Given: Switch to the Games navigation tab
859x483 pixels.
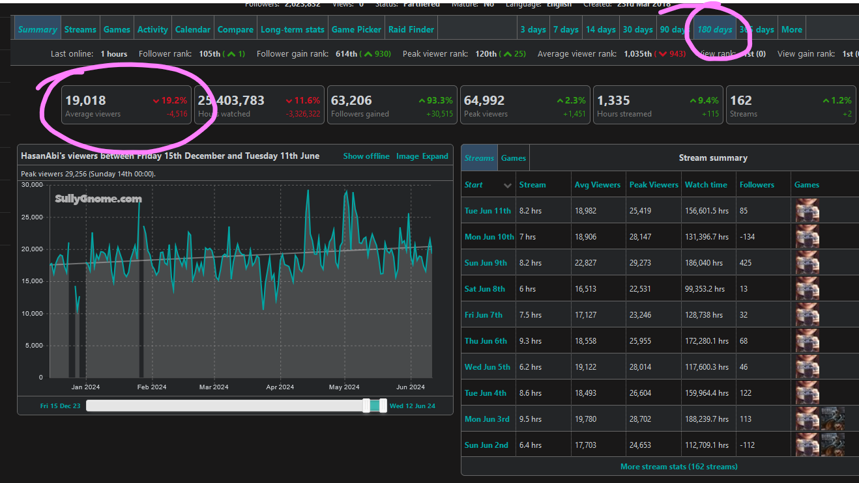Looking at the screenshot, I should 117,29.
